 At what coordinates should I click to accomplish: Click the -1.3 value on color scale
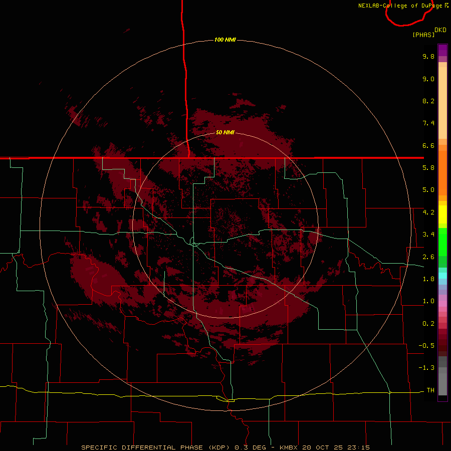[x=426, y=368]
